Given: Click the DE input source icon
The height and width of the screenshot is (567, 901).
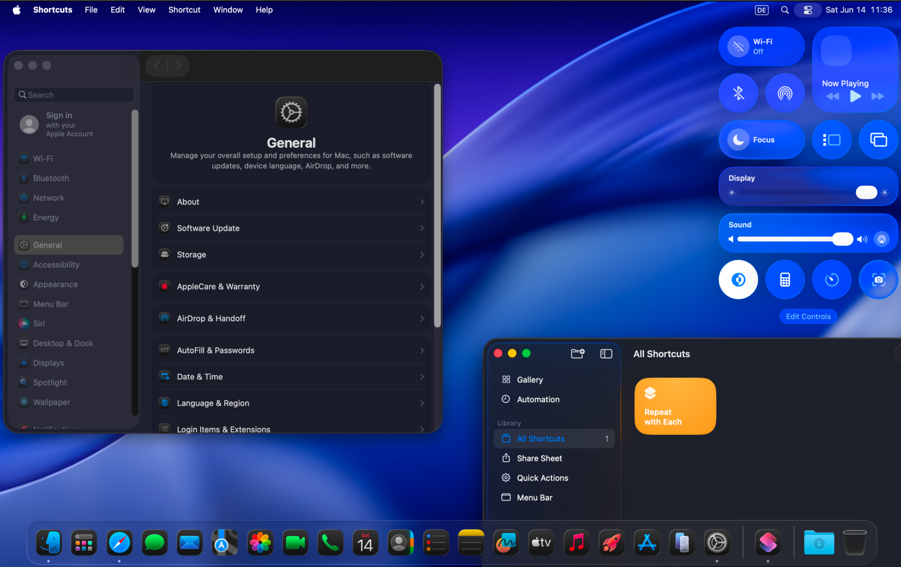Looking at the screenshot, I should 761,10.
